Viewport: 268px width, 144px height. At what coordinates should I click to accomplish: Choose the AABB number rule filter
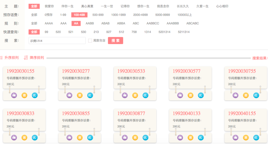(90, 23)
